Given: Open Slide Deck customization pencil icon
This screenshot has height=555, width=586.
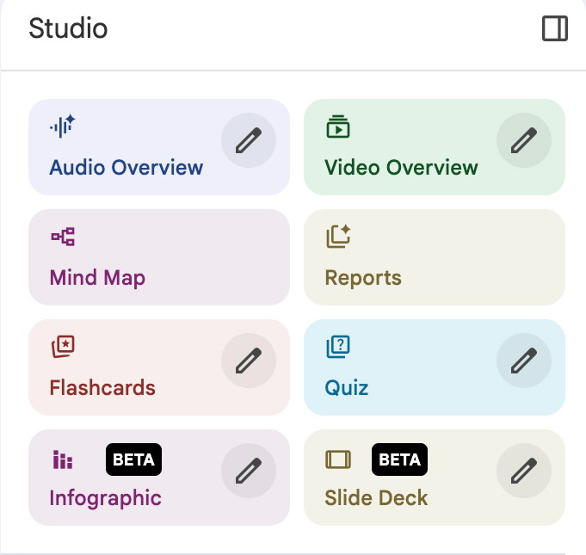Looking at the screenshot, I should pyautogui.click(x=524, y=471).
